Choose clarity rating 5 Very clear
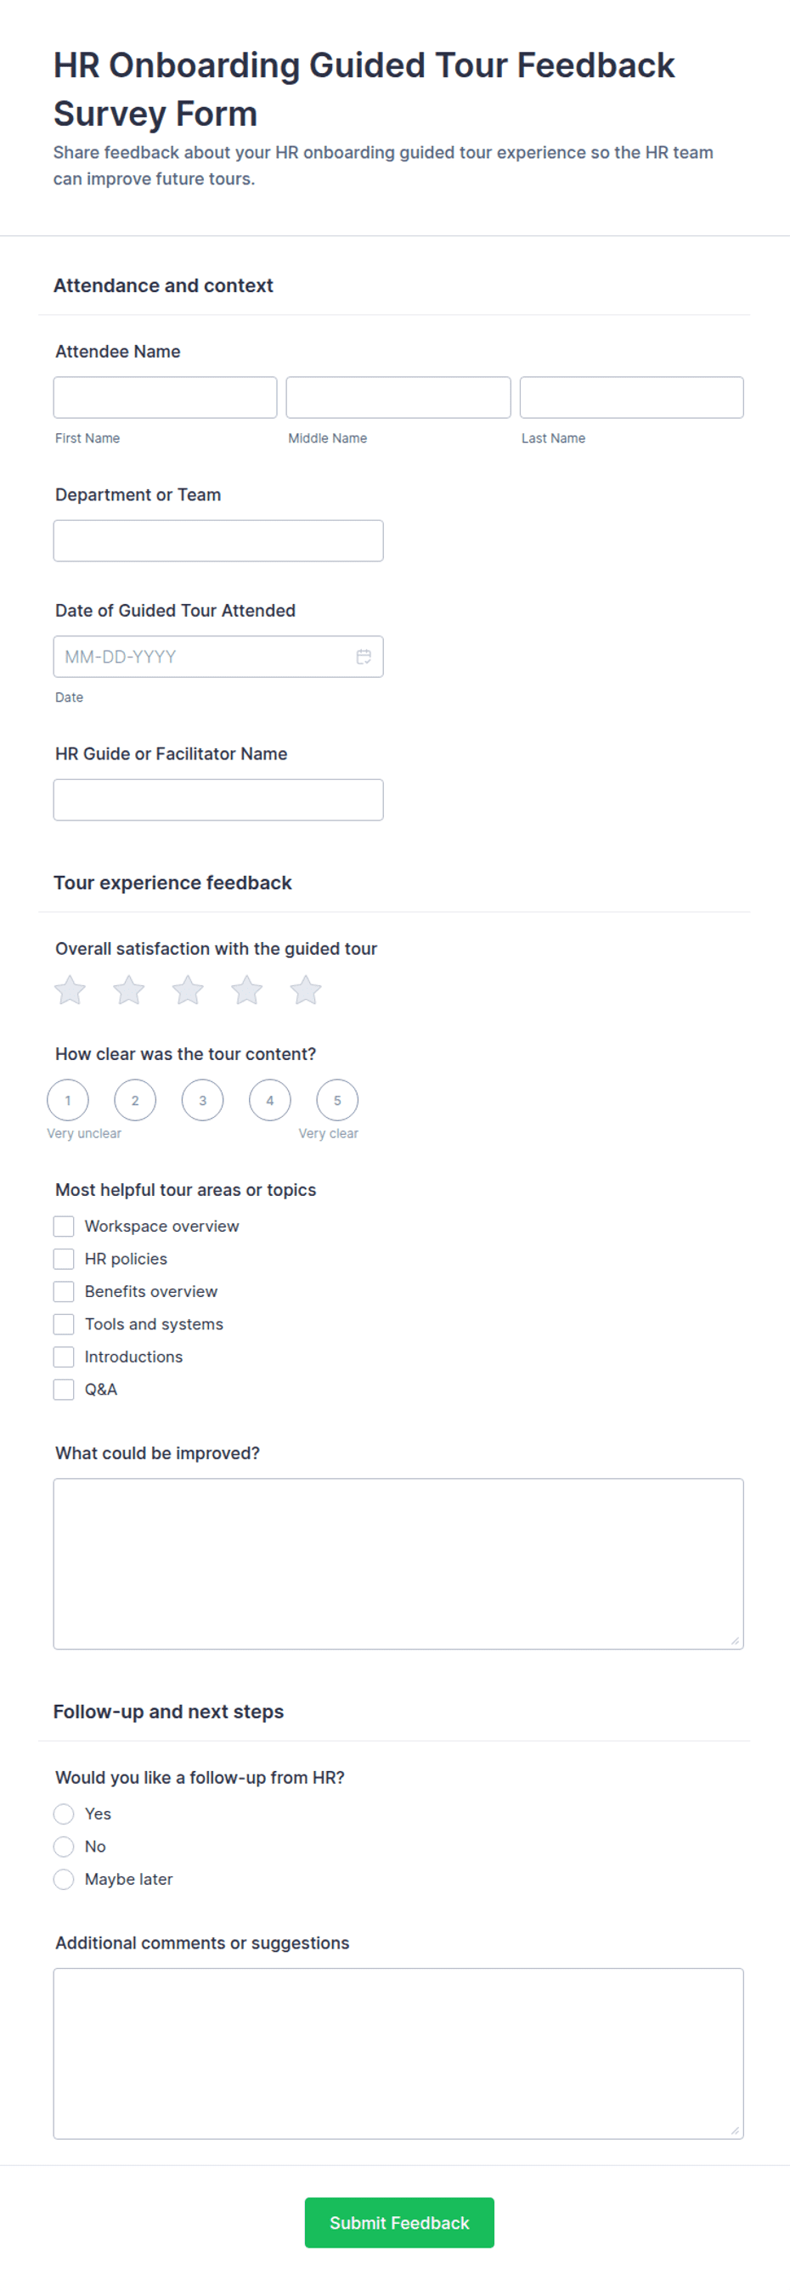The height and width of the screenshot is (2290, 790). [x=338, y=1100]
